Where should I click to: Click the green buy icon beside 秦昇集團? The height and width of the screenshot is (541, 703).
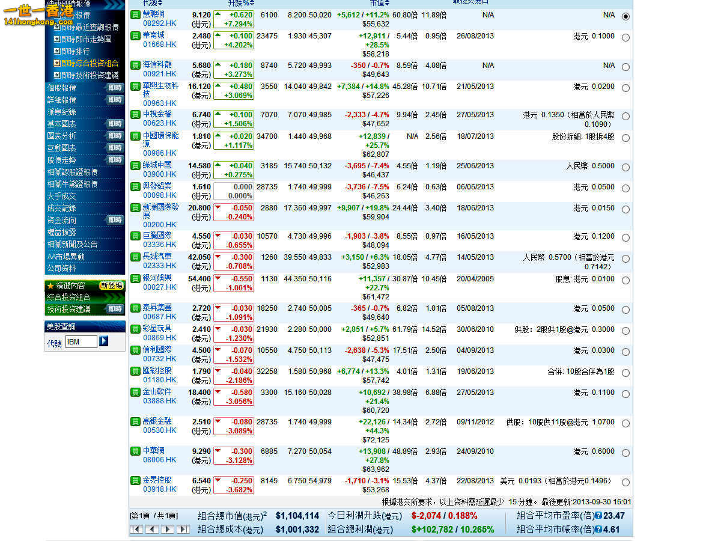coord(135,308)
